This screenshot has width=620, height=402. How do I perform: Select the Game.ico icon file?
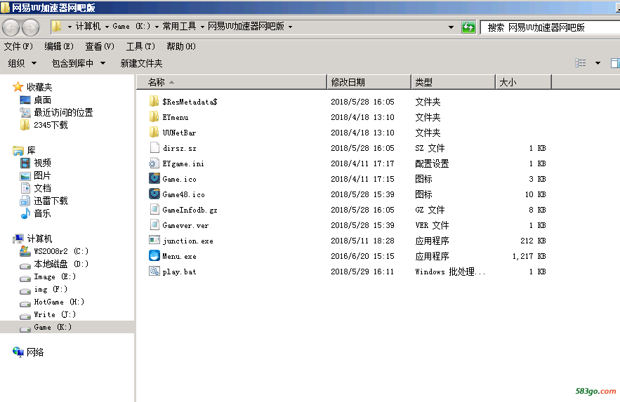coord(154,178)
